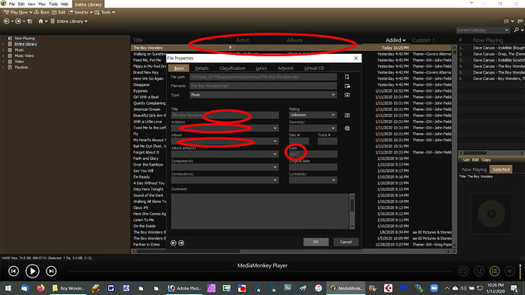Expand the Genre(s) dropdown
Viewport: 525px width, 295px height.
tap(333, 128)
